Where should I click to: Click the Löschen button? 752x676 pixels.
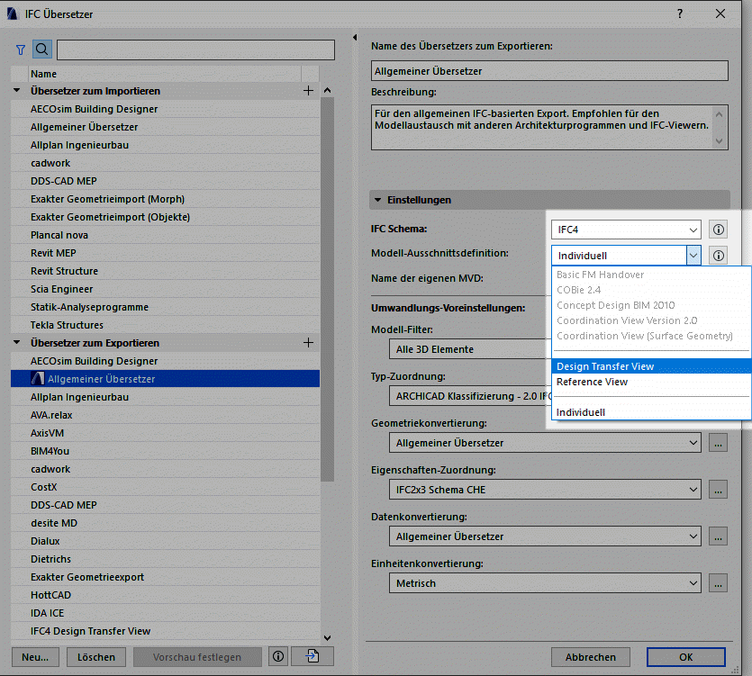[x=96, y=657]
